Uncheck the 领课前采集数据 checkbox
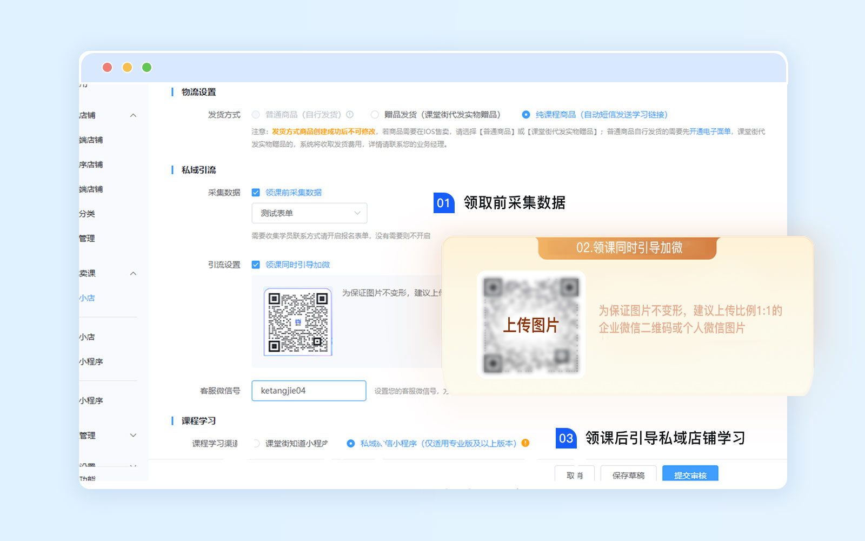This screenshot has height=541, width=865. 256,193
